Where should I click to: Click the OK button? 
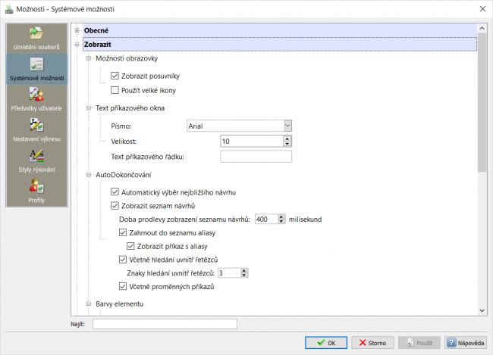click(326, 343)
